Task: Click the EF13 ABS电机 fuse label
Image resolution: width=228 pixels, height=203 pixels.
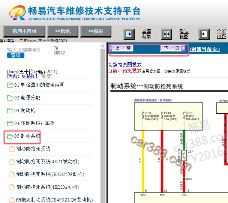Action: [x=171, y=116]
